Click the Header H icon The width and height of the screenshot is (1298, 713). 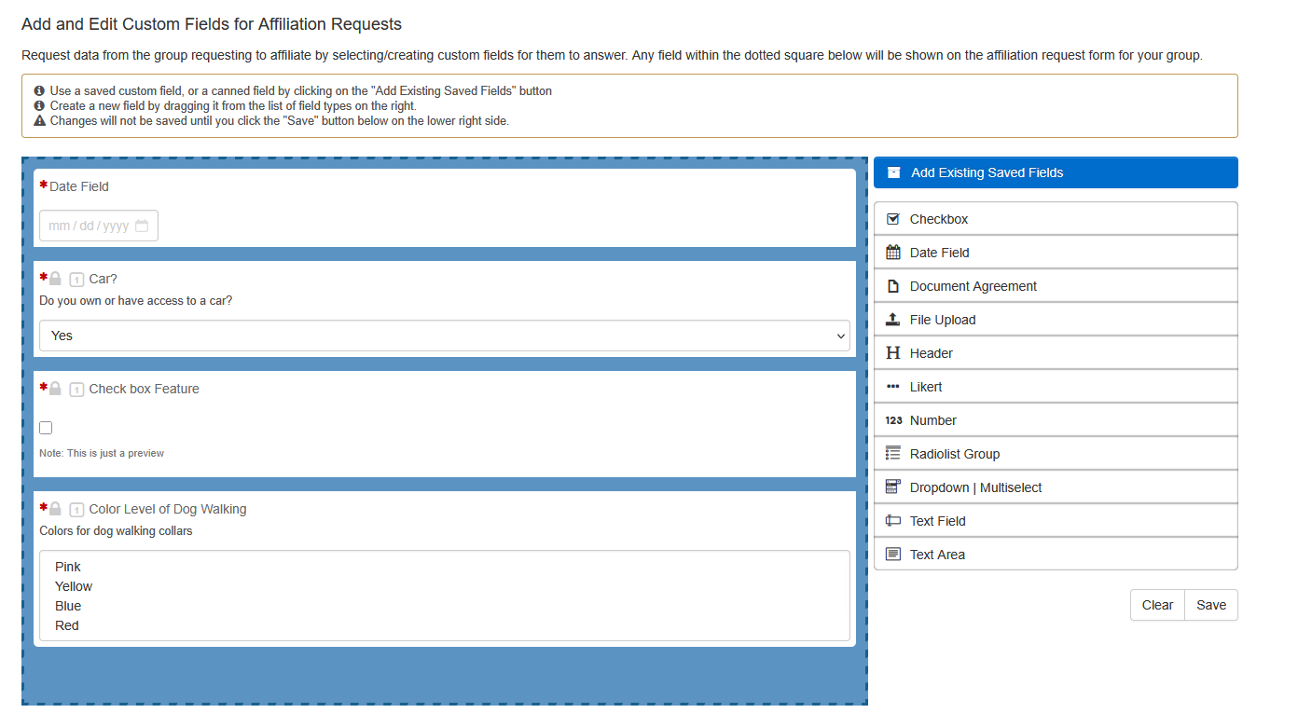point(892,353)
